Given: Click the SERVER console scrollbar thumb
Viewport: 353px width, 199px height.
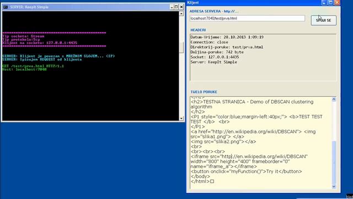Looking at the screenshot, I should click(181, 48).
